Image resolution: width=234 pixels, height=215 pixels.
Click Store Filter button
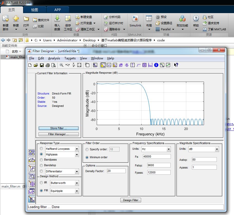pos(59,128)
